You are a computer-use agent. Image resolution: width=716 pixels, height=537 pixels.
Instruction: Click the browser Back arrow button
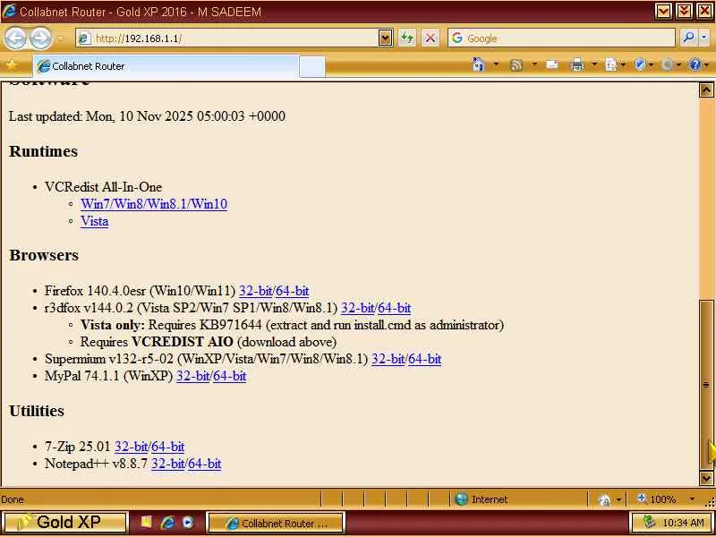[15, 38]
